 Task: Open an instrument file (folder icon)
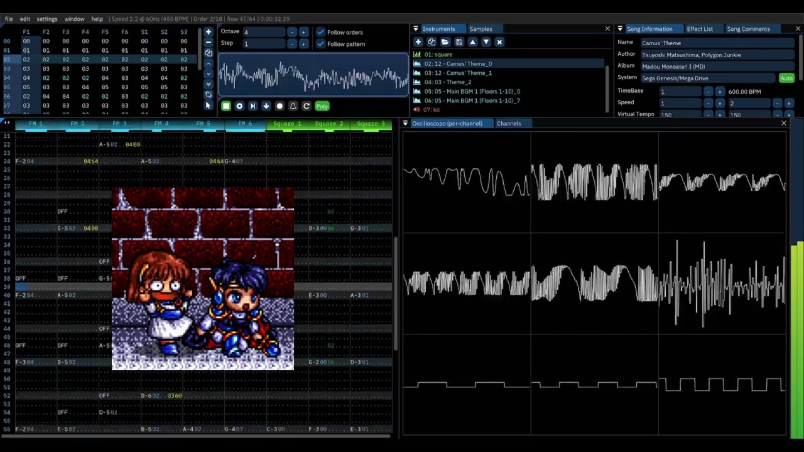tap(445, 42)
